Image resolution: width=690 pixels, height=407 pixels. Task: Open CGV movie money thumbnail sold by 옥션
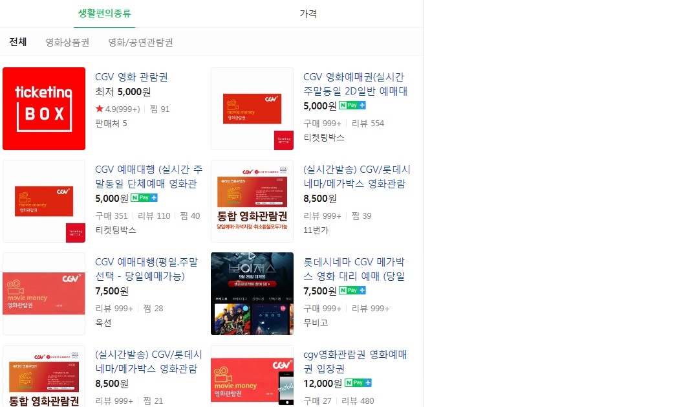pos(44,294)
